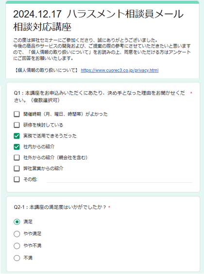The width and height of the screenshot is (204, 274).
Task: Select the 不満 radio button
Action: pyautogui.click(x=17, y=258)
